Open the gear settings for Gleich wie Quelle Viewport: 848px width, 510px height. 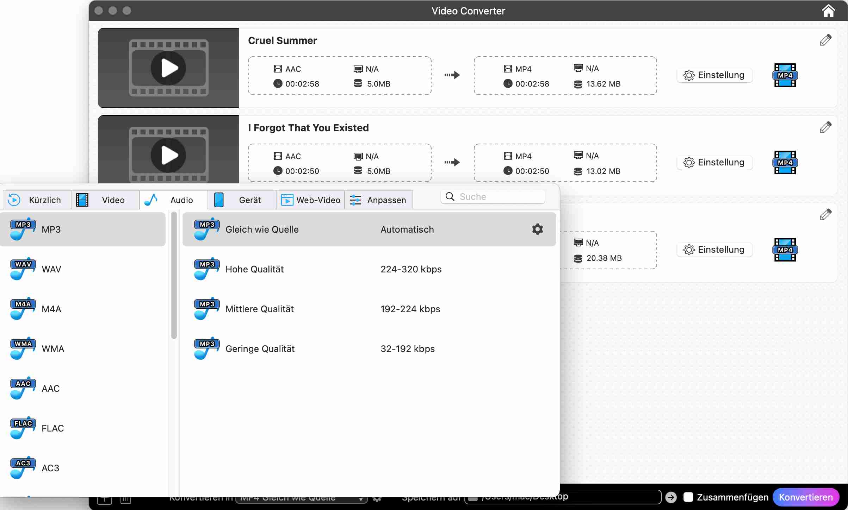tap(537, 229)
